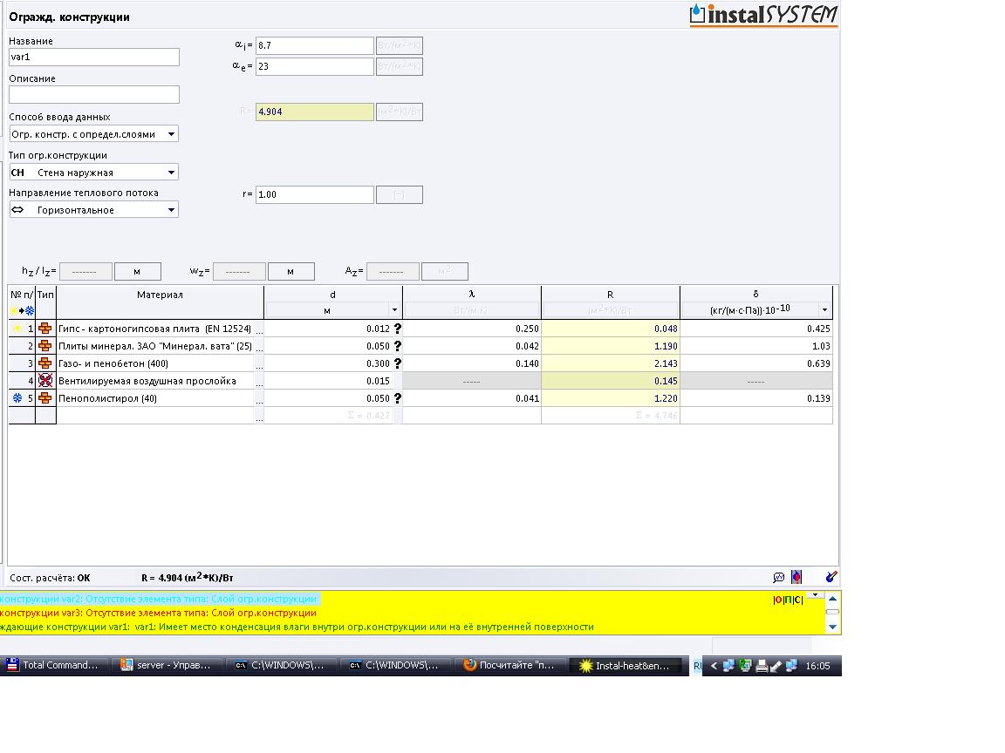The image size is (1005, 753).
Task: Click question mark in the Плиты минерал. row
Action: (x=398, y=346)
